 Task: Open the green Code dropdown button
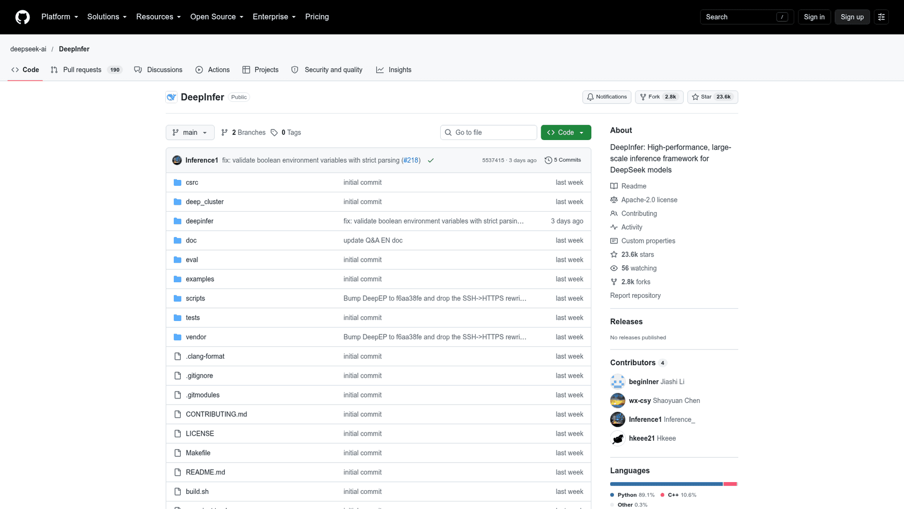(566, 133)
